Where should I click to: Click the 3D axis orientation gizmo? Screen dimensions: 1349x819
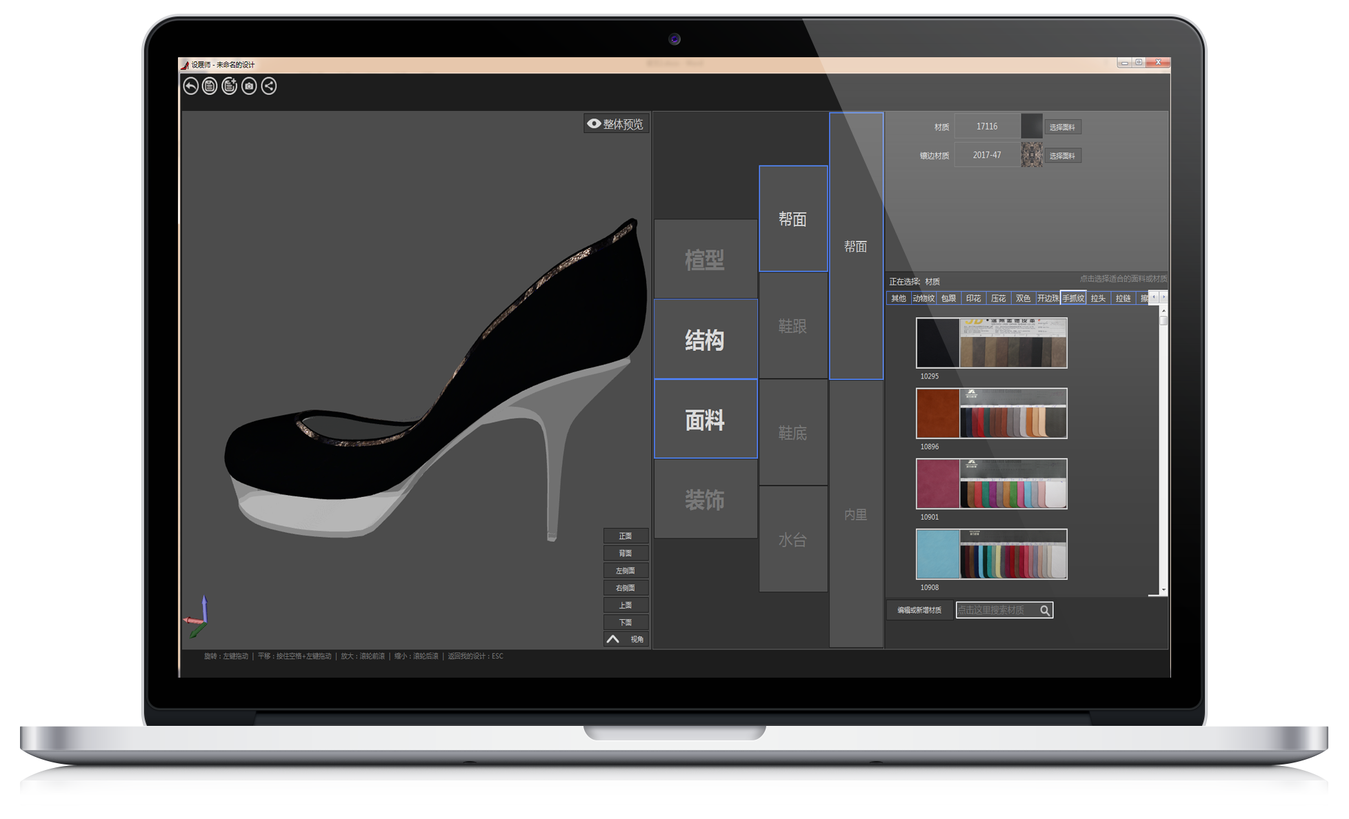[x=196, y=616]
